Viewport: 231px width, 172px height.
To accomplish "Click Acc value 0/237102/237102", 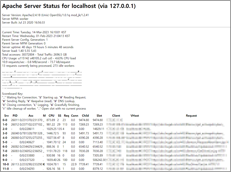I will coord(31,124).
